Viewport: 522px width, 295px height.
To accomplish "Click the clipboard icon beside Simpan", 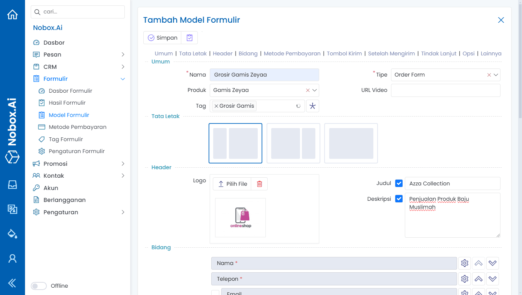I will pyautogui.click(x=189, y=38).
